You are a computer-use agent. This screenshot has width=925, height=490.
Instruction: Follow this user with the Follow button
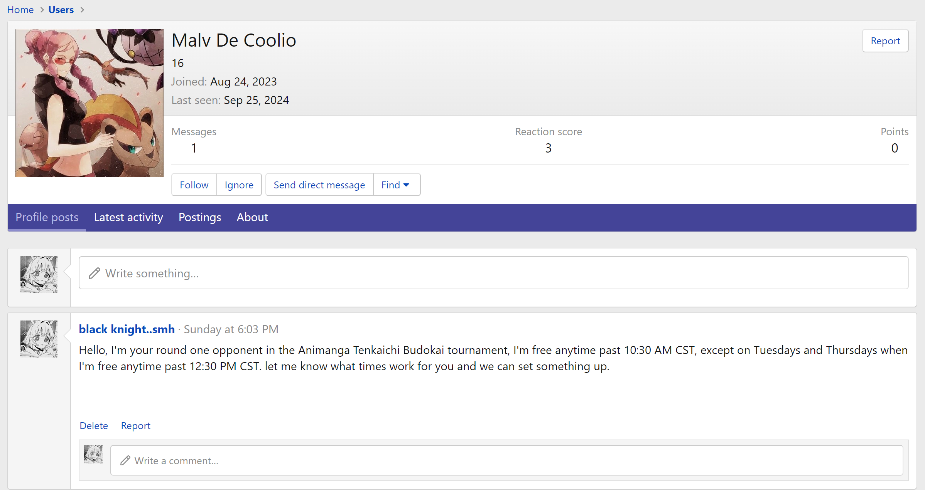pos(194,185)
